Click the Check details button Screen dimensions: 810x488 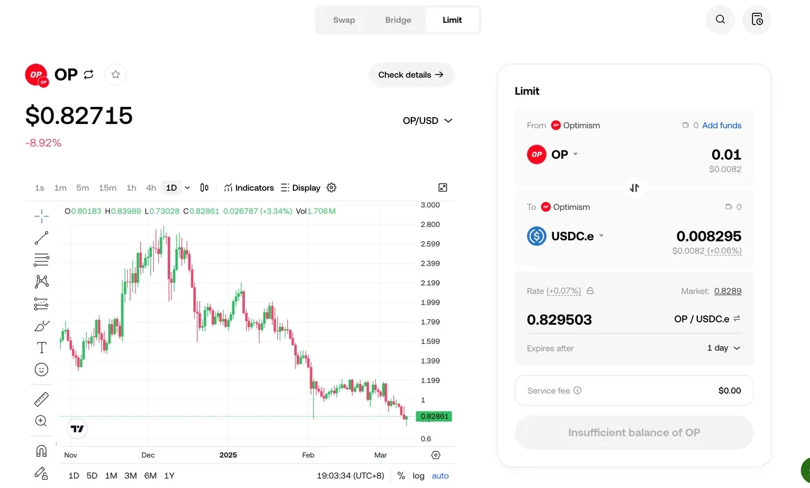411,75
